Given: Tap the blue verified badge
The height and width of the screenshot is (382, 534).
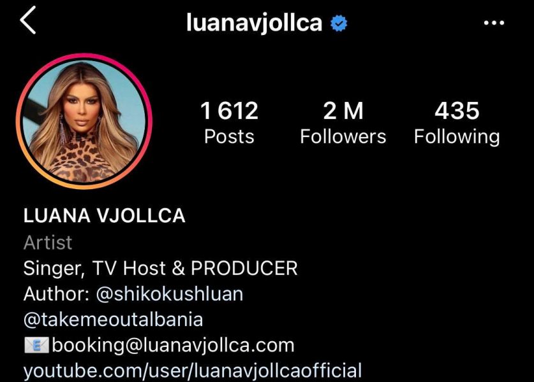Looking at the screenshot, I should tap(339, 24).
